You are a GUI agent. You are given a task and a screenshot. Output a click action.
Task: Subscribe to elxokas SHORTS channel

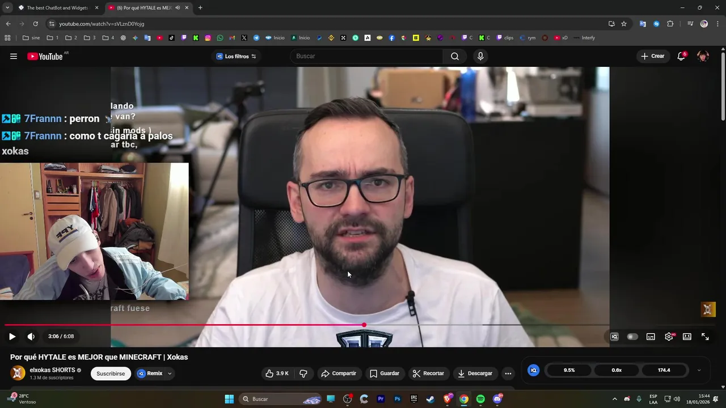(111, 373)
